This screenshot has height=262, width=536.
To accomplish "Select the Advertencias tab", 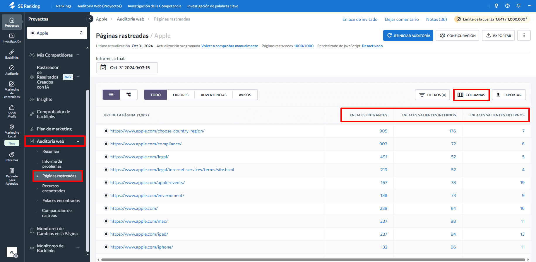I will 214,95.
